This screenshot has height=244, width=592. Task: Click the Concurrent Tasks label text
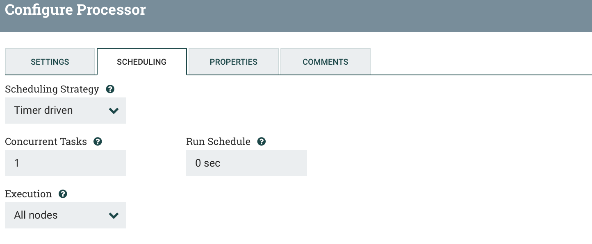coord(46,142)
